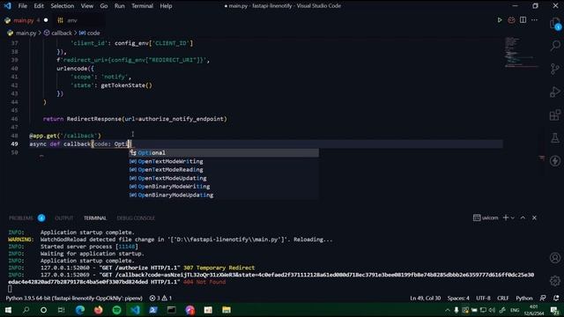
Task: Open the lightning bolt extension view
Action: coord(555,160)
